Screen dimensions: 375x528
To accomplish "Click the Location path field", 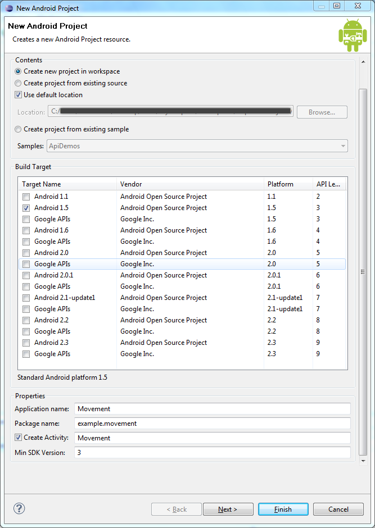I will [170, 111].
